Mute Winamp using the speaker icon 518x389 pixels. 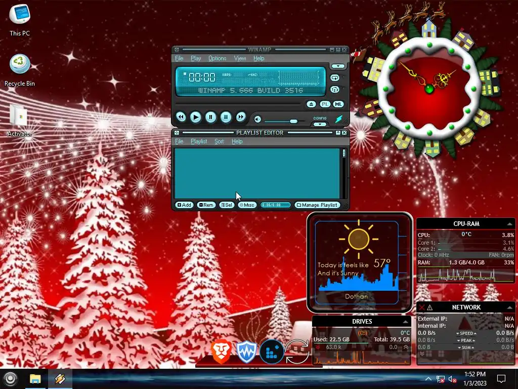[257, 120]
